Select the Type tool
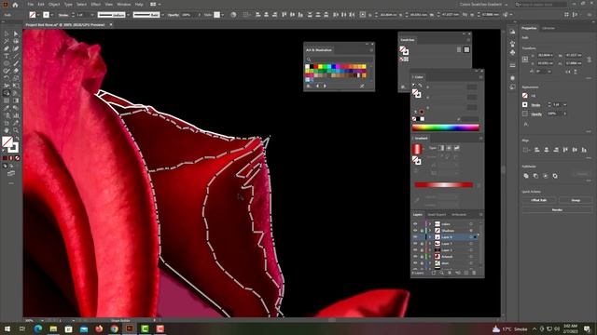 coord(7,56)
